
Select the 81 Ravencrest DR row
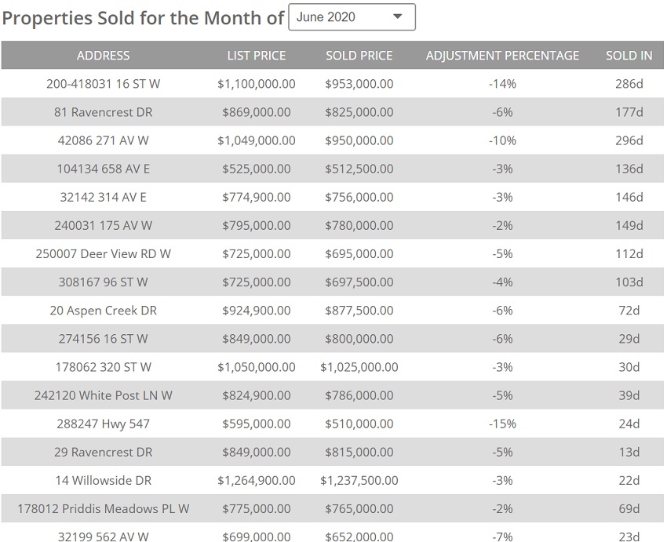click(x=104, y=112)
